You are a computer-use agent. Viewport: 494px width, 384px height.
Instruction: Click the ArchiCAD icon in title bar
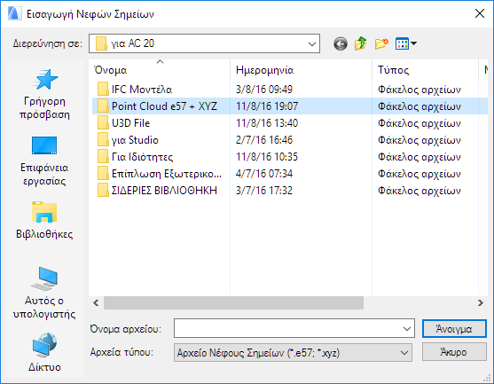click(x=14, y=14)
